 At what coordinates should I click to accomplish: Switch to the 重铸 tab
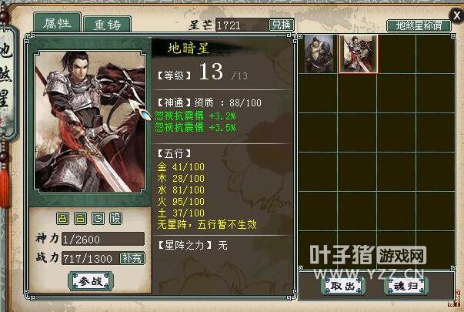point(108,25)
